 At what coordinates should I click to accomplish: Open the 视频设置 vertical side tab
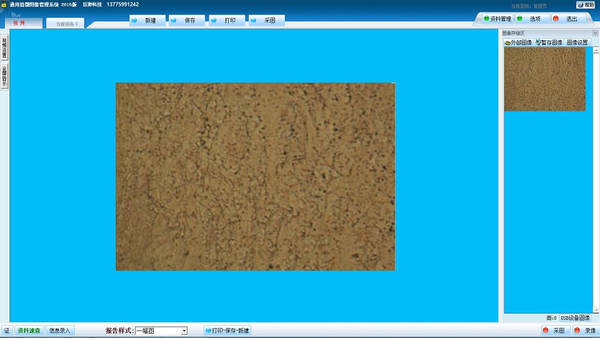coord(4,48)
